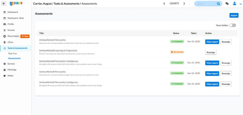The height and width of the screenshot is (115, 243).
Task: Reassign the Learning & Productivity assessment
Action: (211, 52)
